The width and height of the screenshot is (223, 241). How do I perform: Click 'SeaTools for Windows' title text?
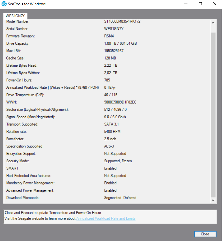point(27,4)
